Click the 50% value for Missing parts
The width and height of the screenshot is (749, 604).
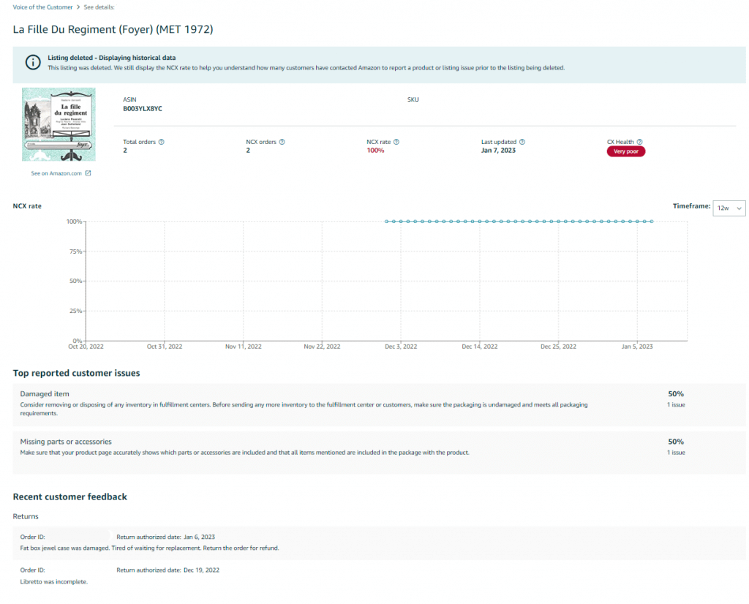[676, 442]
